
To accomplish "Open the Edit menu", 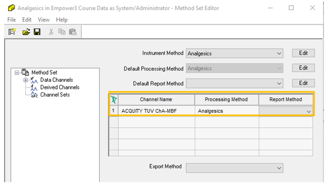I will pyautogui.click(x=27, y=20).
